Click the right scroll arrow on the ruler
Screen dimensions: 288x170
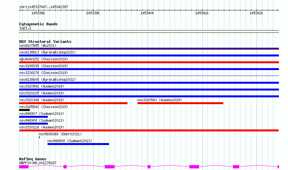coord(278,10)
